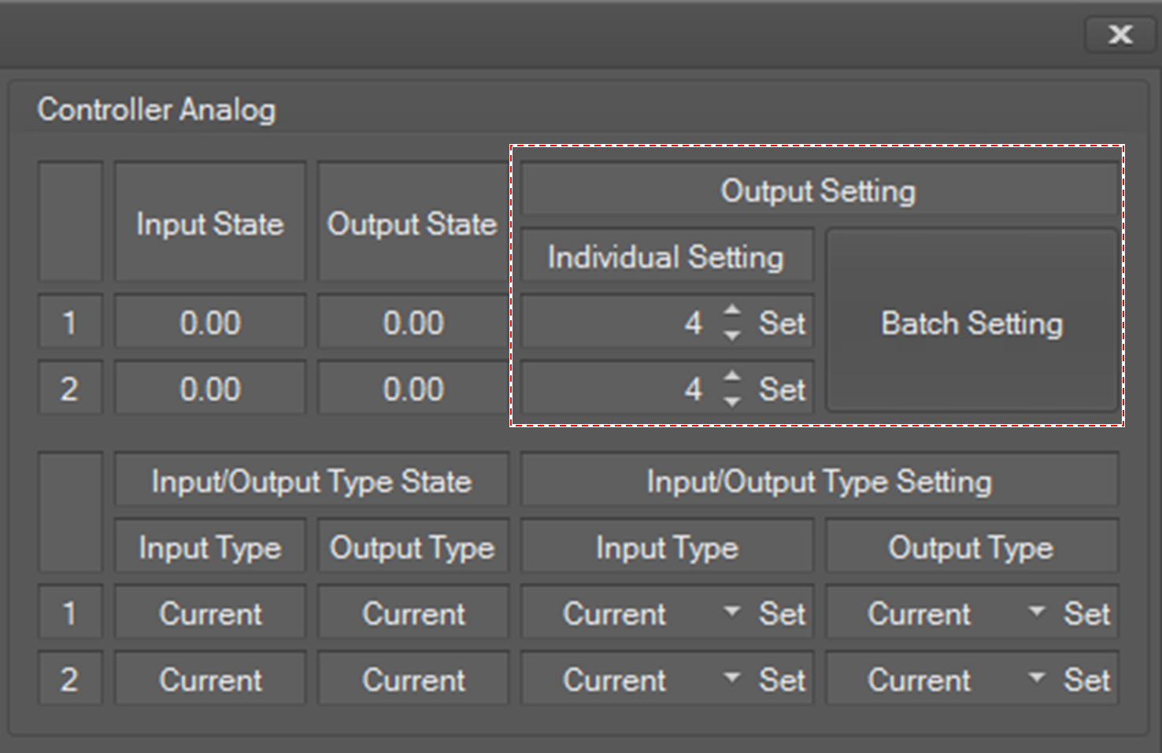Open row 1 Output Type setting dropdown
The image size is (1162, 753).
1036,612
